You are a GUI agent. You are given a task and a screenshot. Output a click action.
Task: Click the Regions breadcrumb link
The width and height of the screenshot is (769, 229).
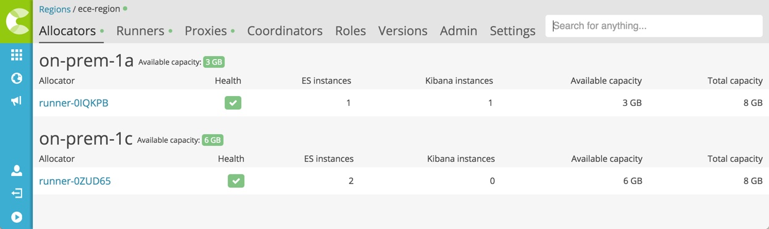click(x=54, y=9)
